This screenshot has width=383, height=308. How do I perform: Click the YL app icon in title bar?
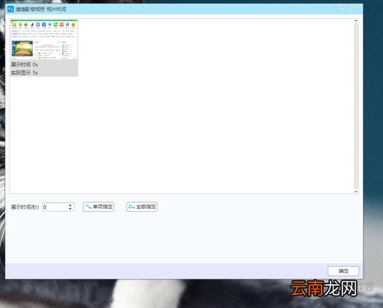click(x=10, y=9)
